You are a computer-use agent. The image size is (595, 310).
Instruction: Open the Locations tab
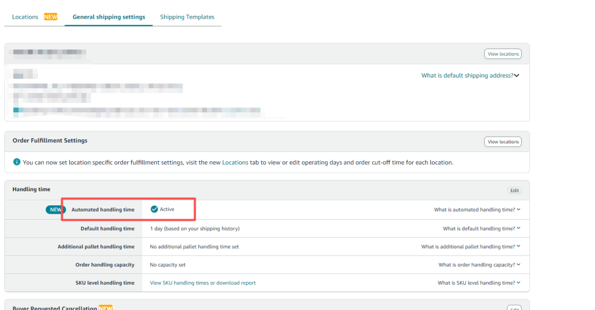(x=25, y=17)
